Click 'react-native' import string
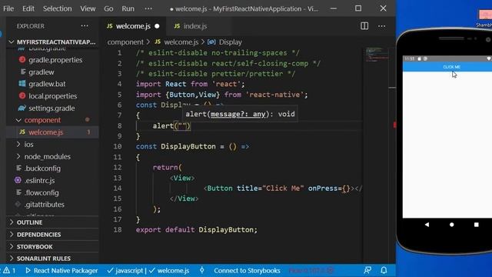Screen dimensions: 492x277 coord(274,95)
